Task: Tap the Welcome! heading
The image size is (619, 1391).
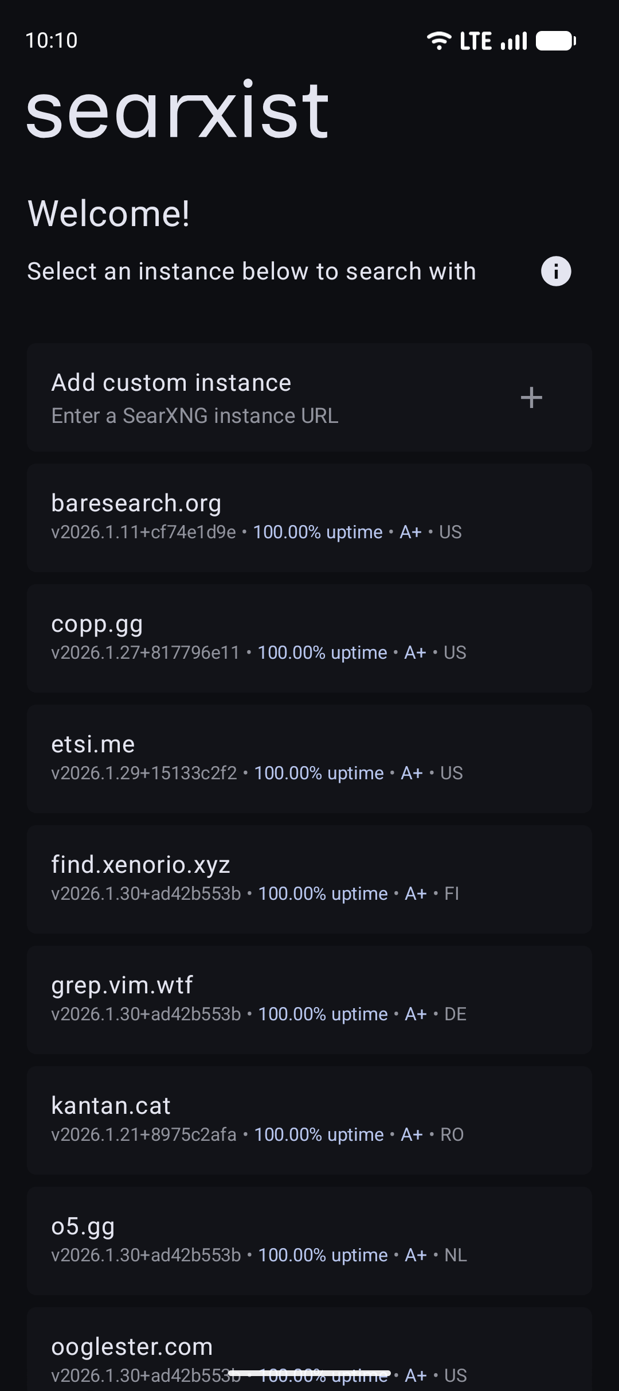Action: 109,213
